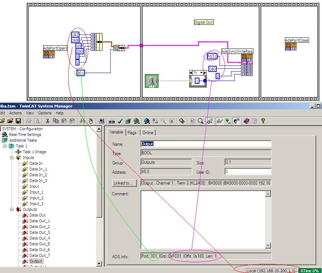The image size is (322, 273).
Task: Click the Choose Target System computer icon
Action: click(x=101, y=121)
